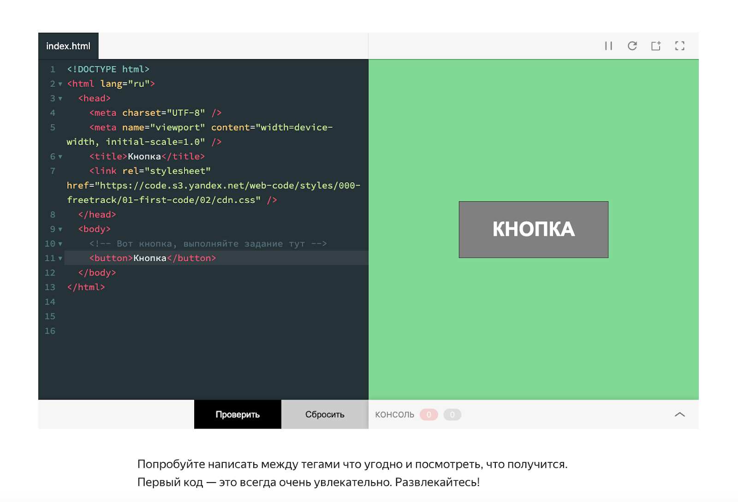The width and height of the screenshot is (738, 502).
Task: Open preview in new window
Action: click(x=656, y=46)
